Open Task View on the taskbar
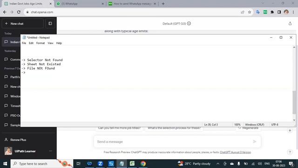The height and width of the screenshot is (168, 298). pyautogui.click(x=78, y=164)
